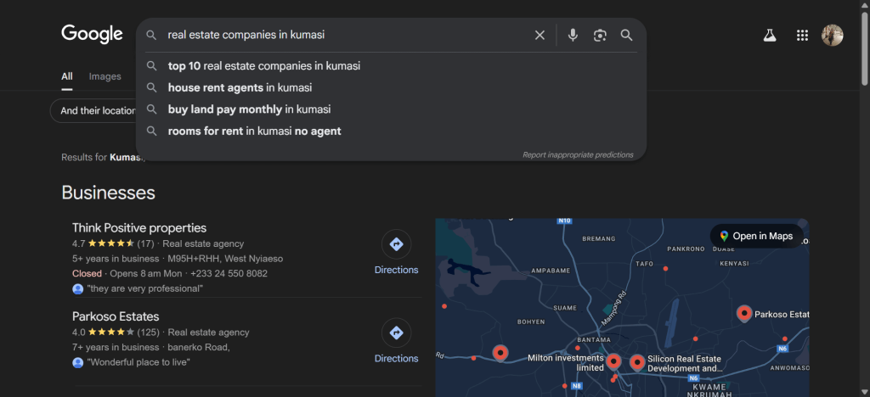Screen dimensions: 870x397
Task: Open the 'Open in Maps' button
Action: coord(757,236)
